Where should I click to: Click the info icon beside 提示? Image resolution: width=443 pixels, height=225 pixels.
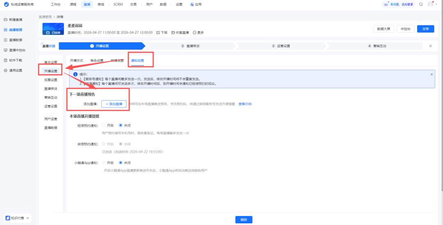click(75, 74)
